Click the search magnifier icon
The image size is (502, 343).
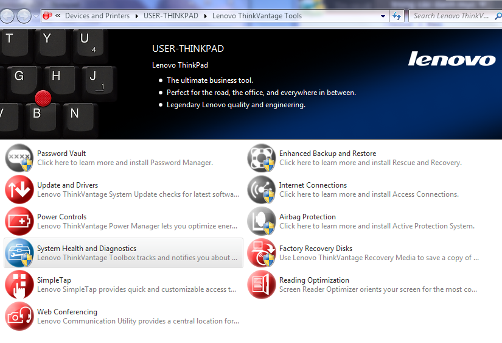[498, 16]
